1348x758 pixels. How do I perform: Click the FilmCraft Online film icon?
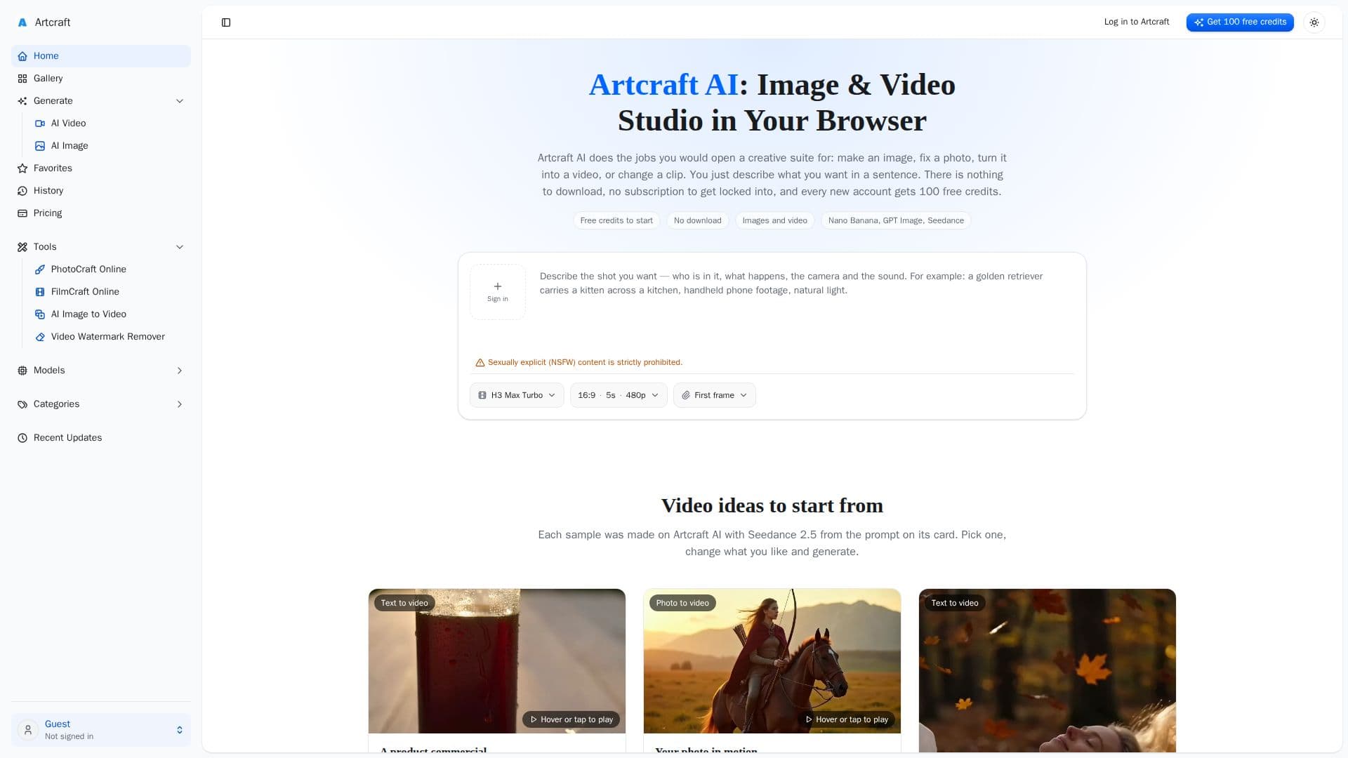point(40,292)
